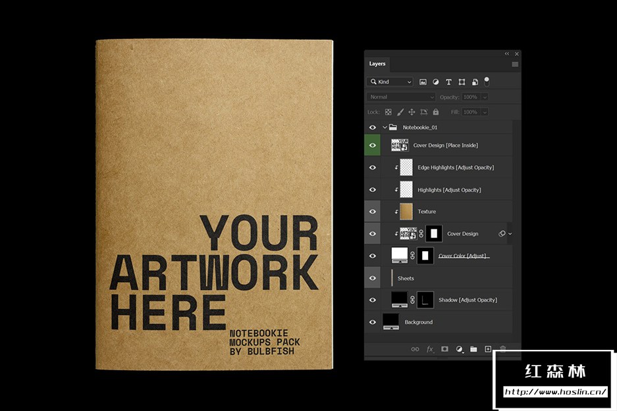Hide the Highlights [Adjust Opacity] layer
This screenshot has width=617, height=411.
373,190
